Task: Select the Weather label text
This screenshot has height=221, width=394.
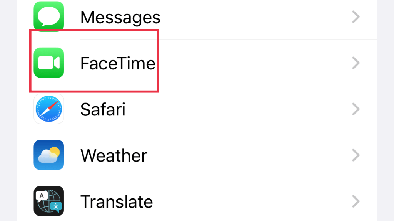Action: pos(114,155)
